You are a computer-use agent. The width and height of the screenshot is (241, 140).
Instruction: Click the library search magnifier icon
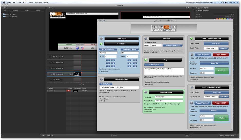(3, 136)
